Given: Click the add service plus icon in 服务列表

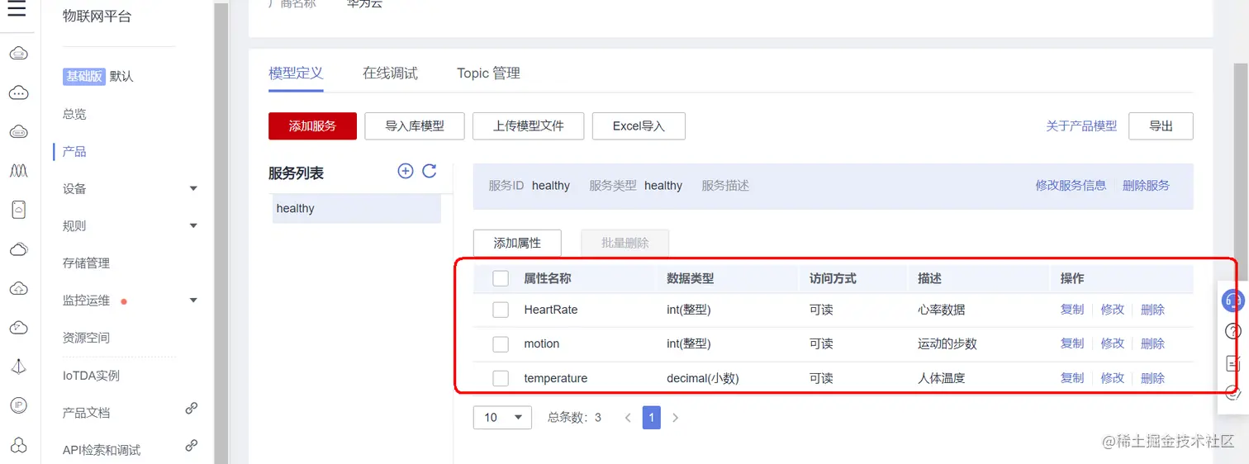Looking at the screenshot, I should click(406, 171).
